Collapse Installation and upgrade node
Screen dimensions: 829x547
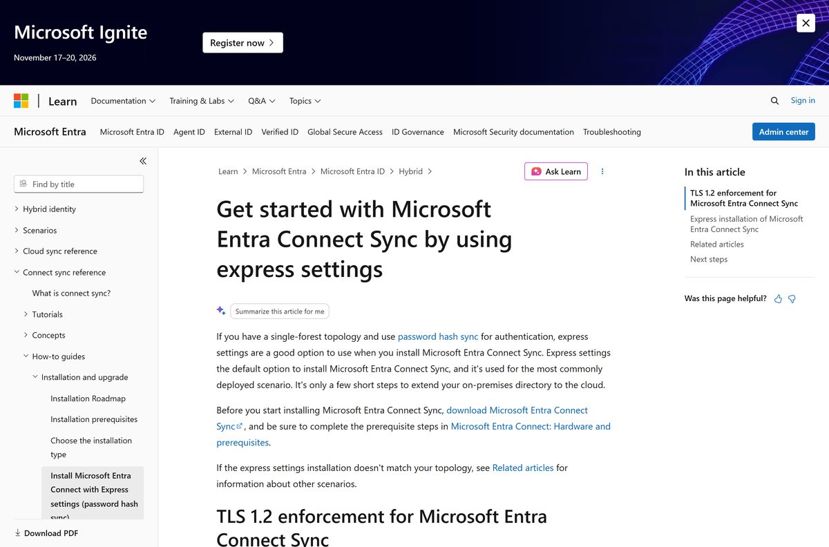pos(35,377)
